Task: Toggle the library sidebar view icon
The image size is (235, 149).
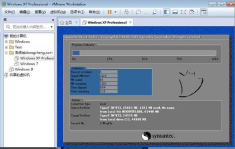Action: point(167,12)
